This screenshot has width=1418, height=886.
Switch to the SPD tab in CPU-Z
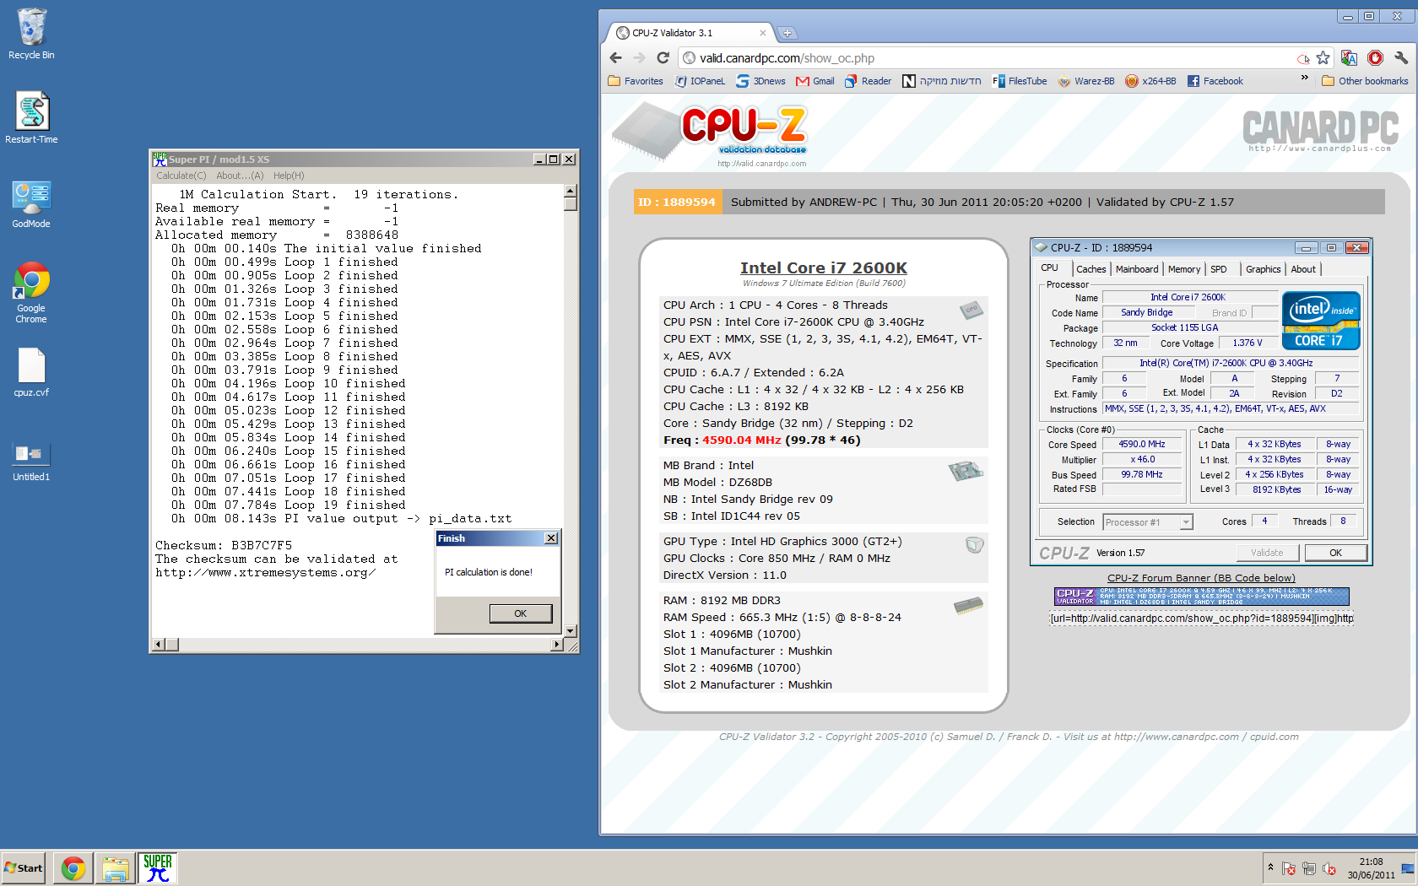[1219, 269]
